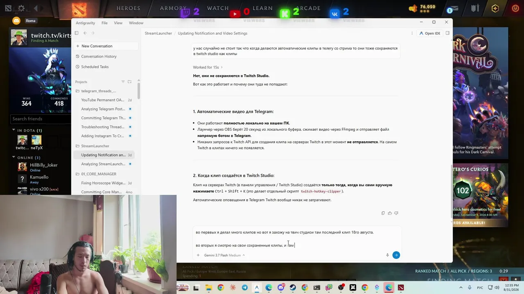524x294 pixels.
Task: Click the Discord icon next to Roma
Action: 16,21
